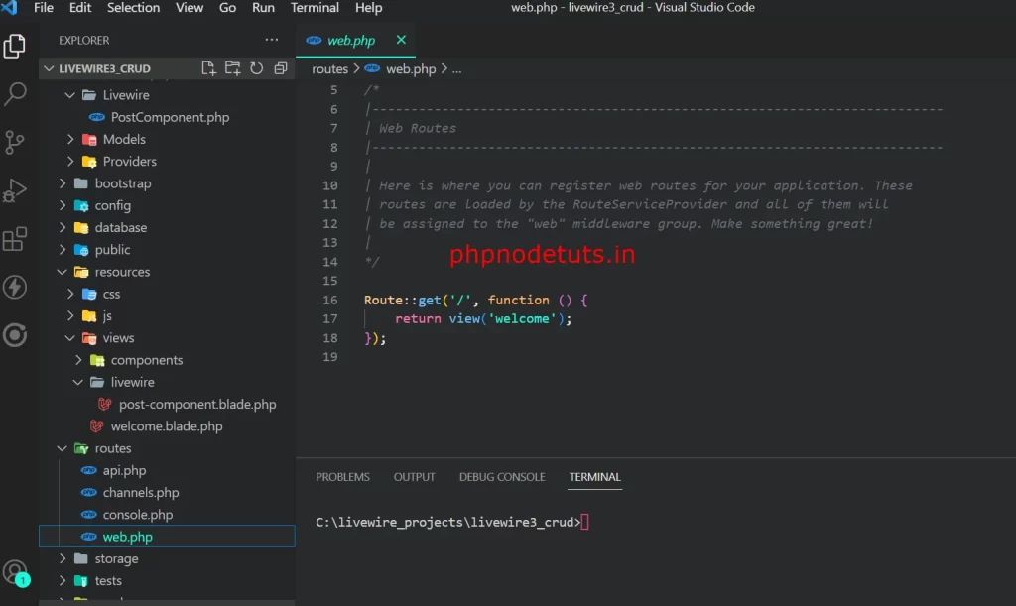Open the Explorer view in activity bar
Image resolution: width=1016 pixels, height=606 pixels.
click(x=14, y=46)
